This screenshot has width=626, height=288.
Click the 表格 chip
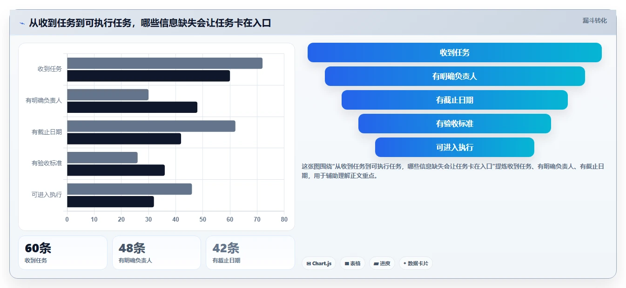coord(352,263)
